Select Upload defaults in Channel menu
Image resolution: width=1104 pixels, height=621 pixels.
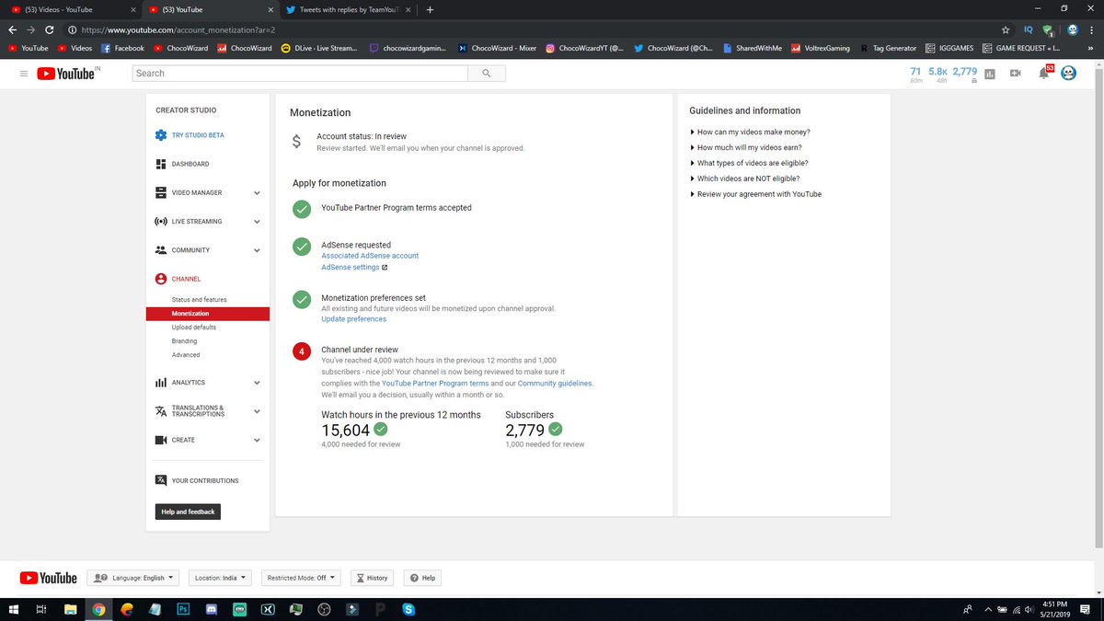194,328
